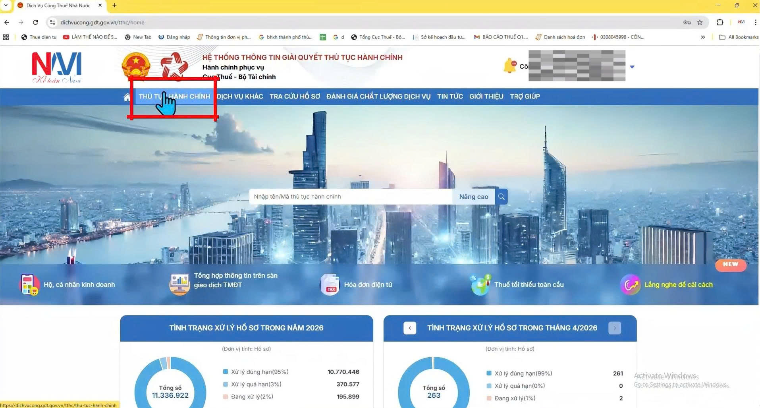Open Chrome extensions puzzle icon

tap(719, 22)
